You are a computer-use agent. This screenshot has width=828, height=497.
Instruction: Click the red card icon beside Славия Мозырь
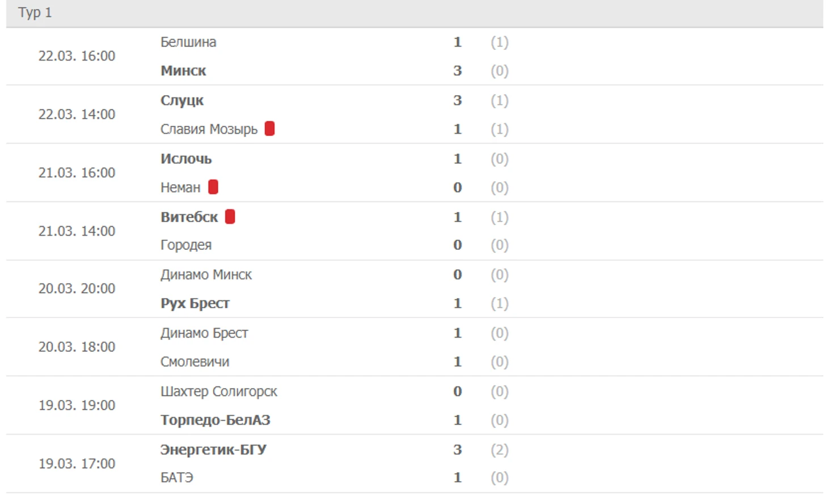pyautogui.click(x=270, y=129)
